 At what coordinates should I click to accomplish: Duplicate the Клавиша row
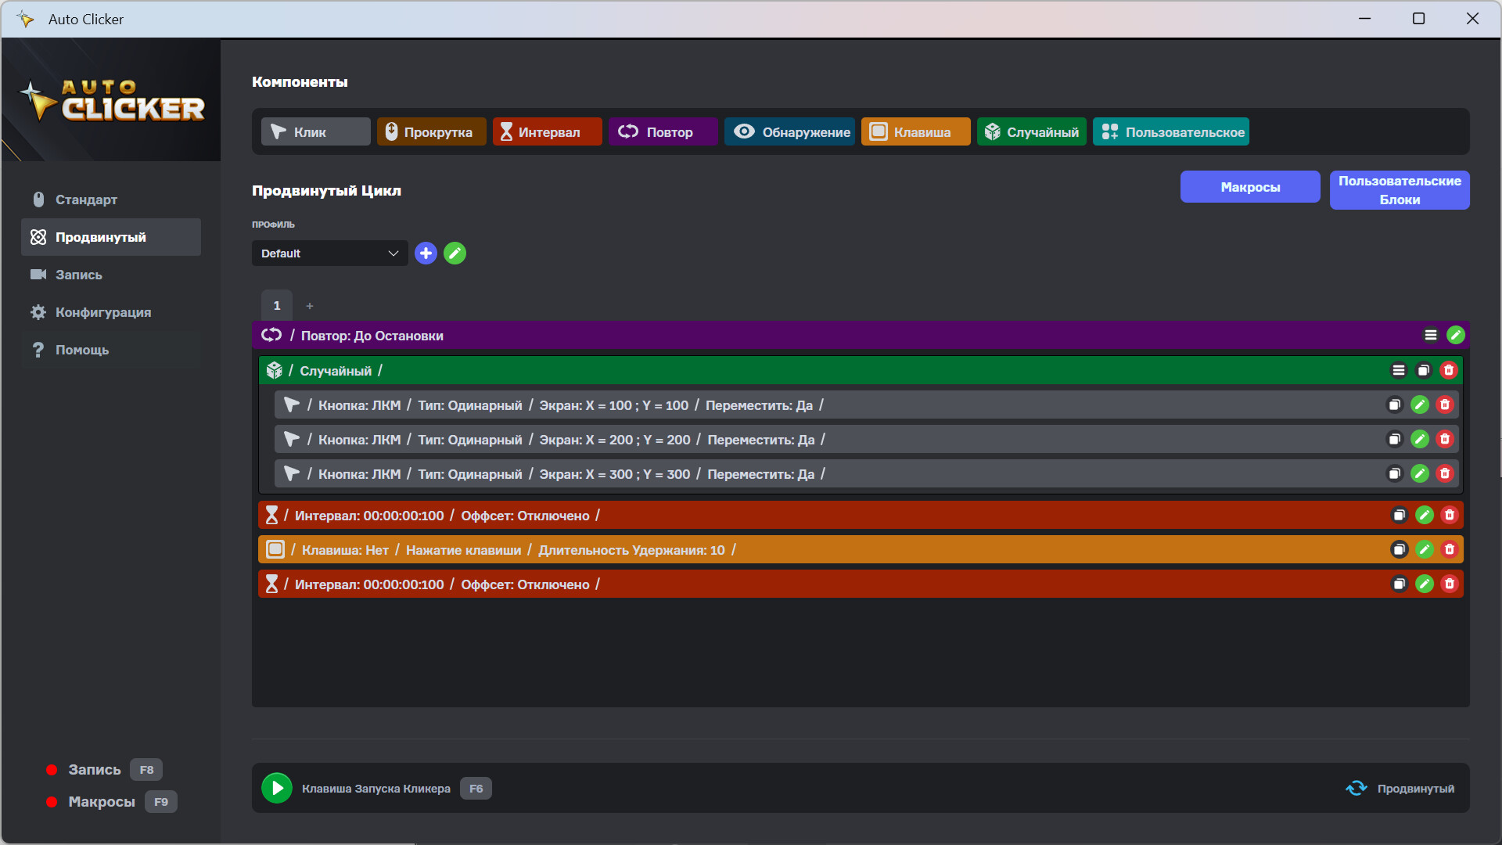tap(1398, 549)
